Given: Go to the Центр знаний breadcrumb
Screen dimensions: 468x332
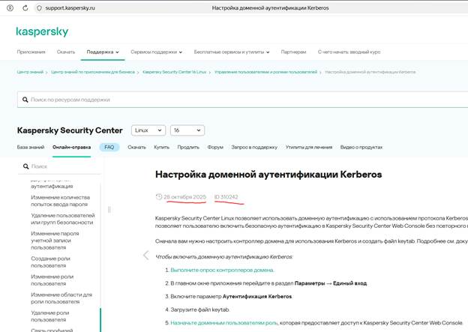Looking at the screenshot, I should 30,72.
